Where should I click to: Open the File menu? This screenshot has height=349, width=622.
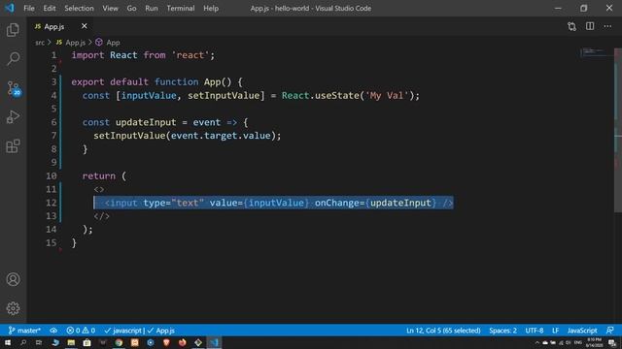tap(29, 8)
